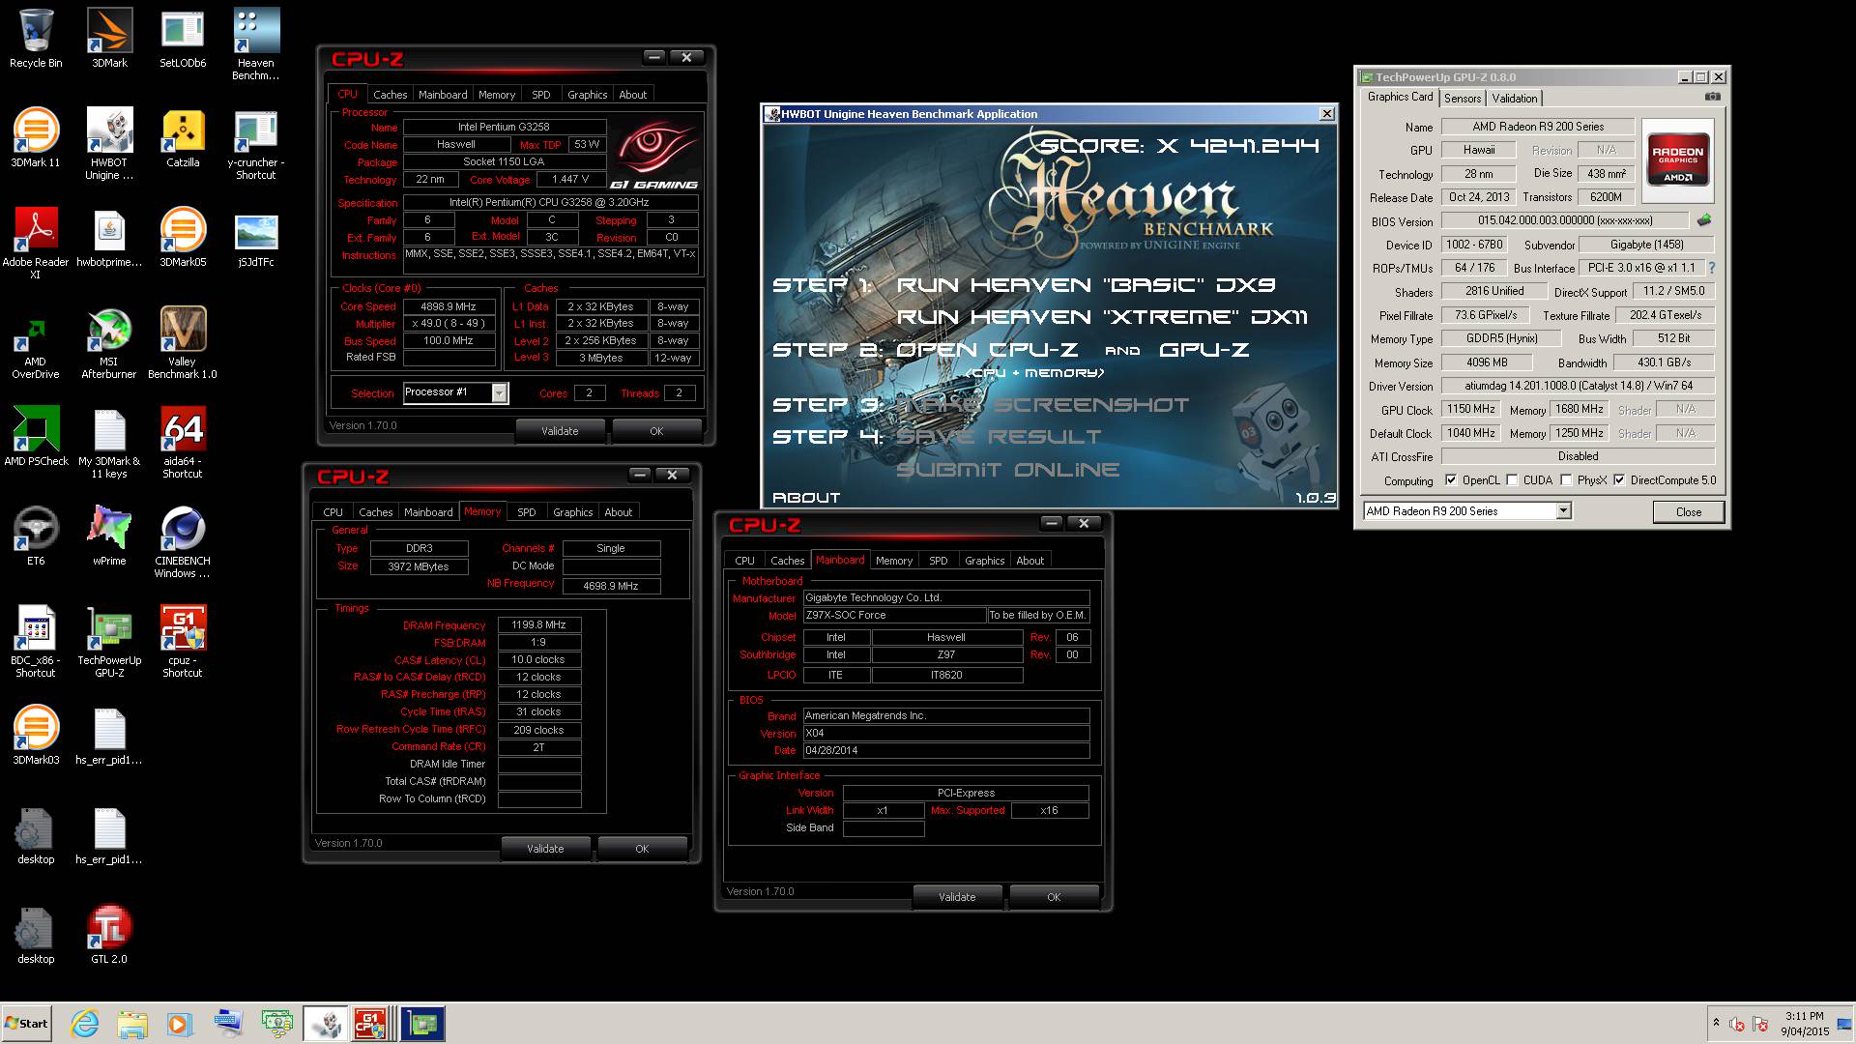Switch to Caches tab in CPU-Z CPU window

click(x=390, y=95)
